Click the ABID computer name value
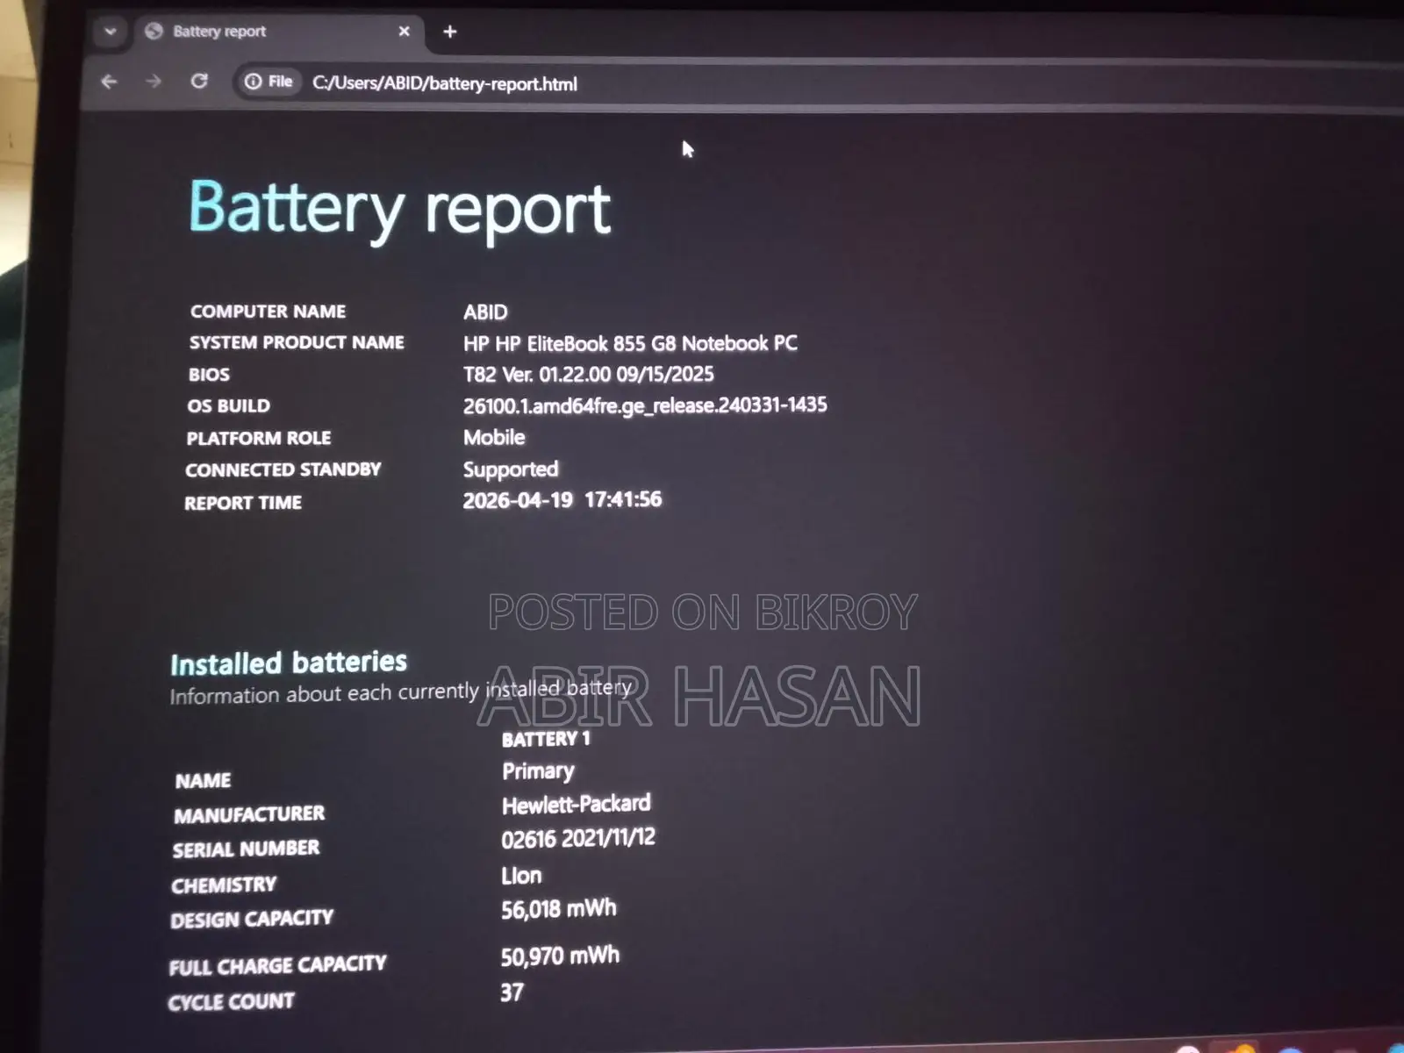1404x1053 pixels. (x=485, y=312)
